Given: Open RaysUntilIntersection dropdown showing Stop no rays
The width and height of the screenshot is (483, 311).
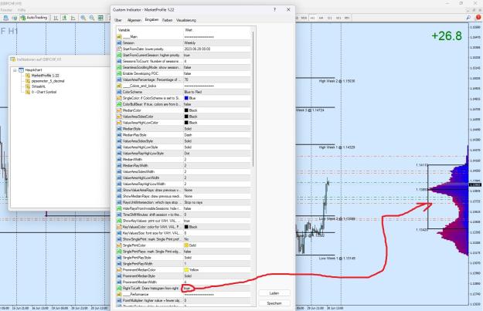Looking at the screenshot, I should pos(217,202).
